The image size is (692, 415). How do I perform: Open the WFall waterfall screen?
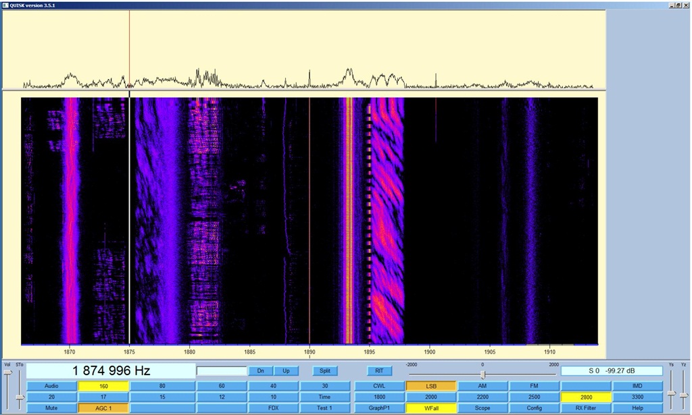tap(431, 408)
